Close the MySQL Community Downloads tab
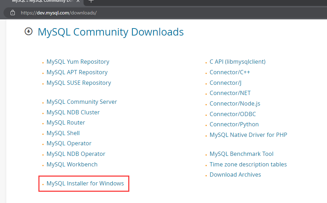This screenshot has width=327, height=203. point(78,1)
